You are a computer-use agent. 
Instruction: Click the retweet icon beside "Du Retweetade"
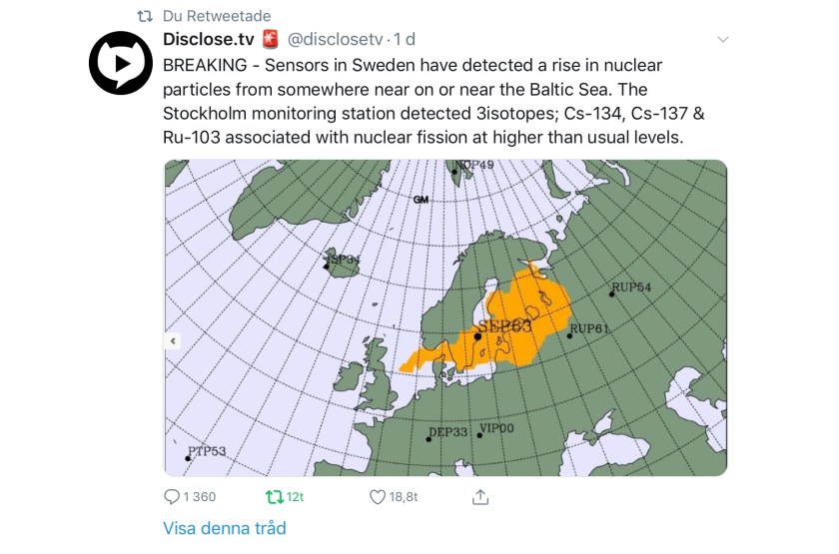pos(144,17)
